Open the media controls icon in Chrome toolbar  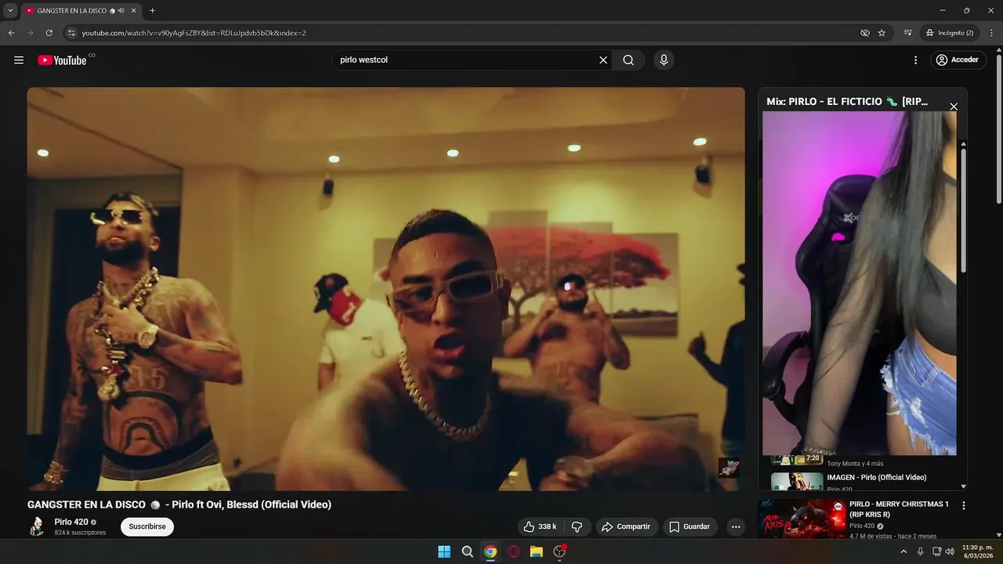907,33
